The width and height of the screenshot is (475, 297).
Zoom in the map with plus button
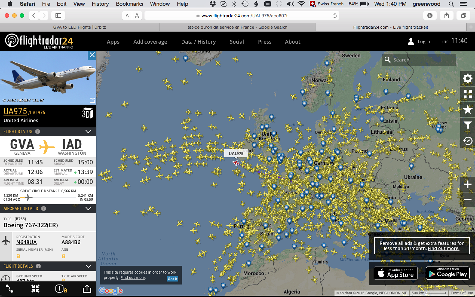tap(468, 184)
